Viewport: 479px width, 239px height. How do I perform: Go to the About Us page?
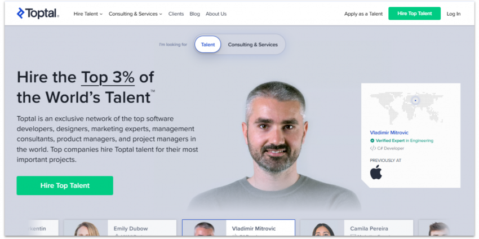(x=216, y=14)
